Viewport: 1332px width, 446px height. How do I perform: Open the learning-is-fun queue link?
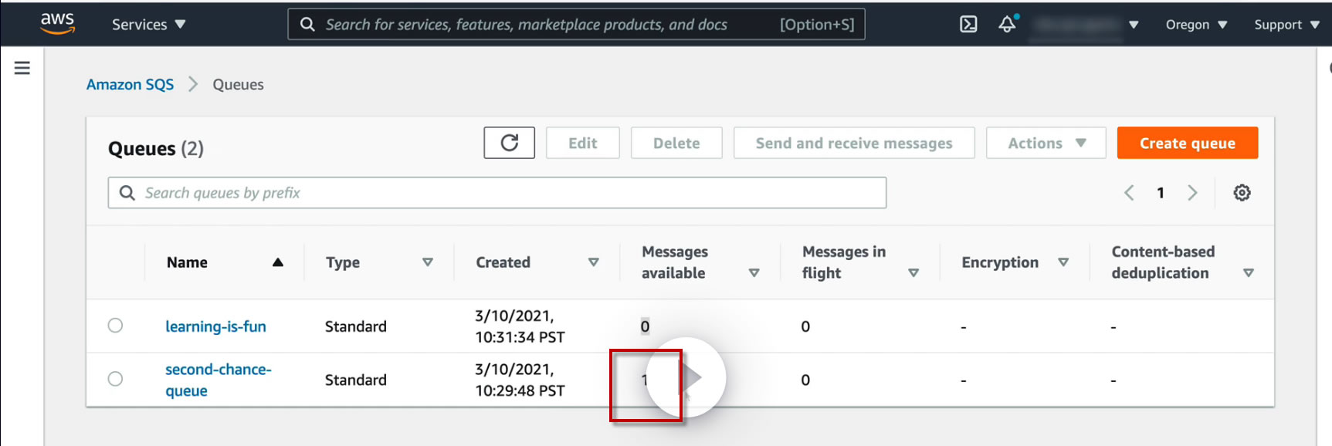[x=215, y=326]
